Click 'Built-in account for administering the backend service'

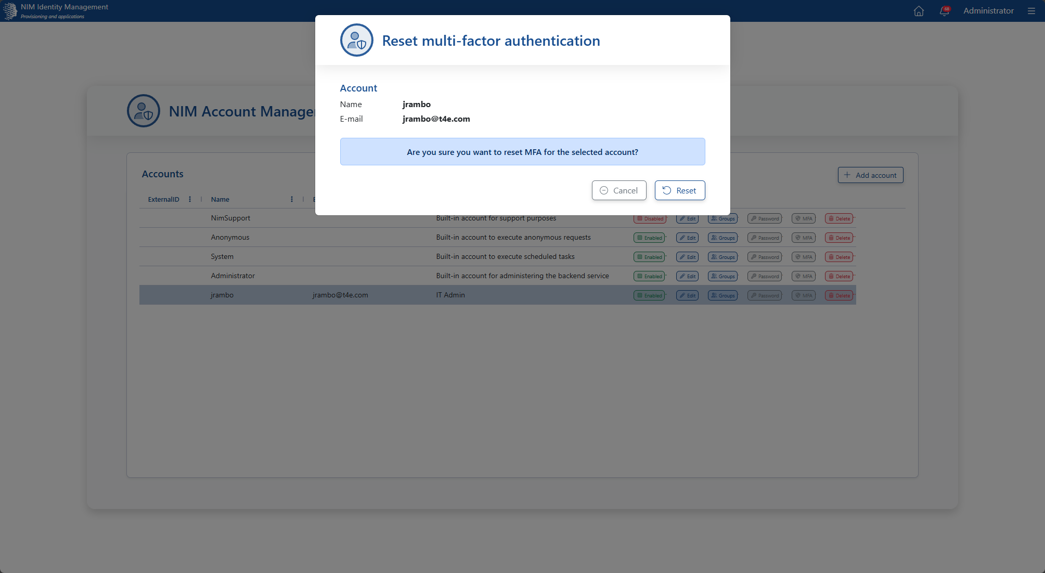pyautogui.click(x=522, y=276)
